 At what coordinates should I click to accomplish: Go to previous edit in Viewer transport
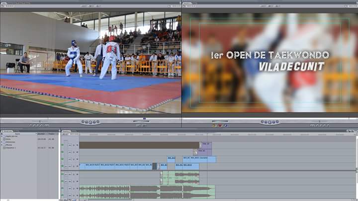[83, 122]
